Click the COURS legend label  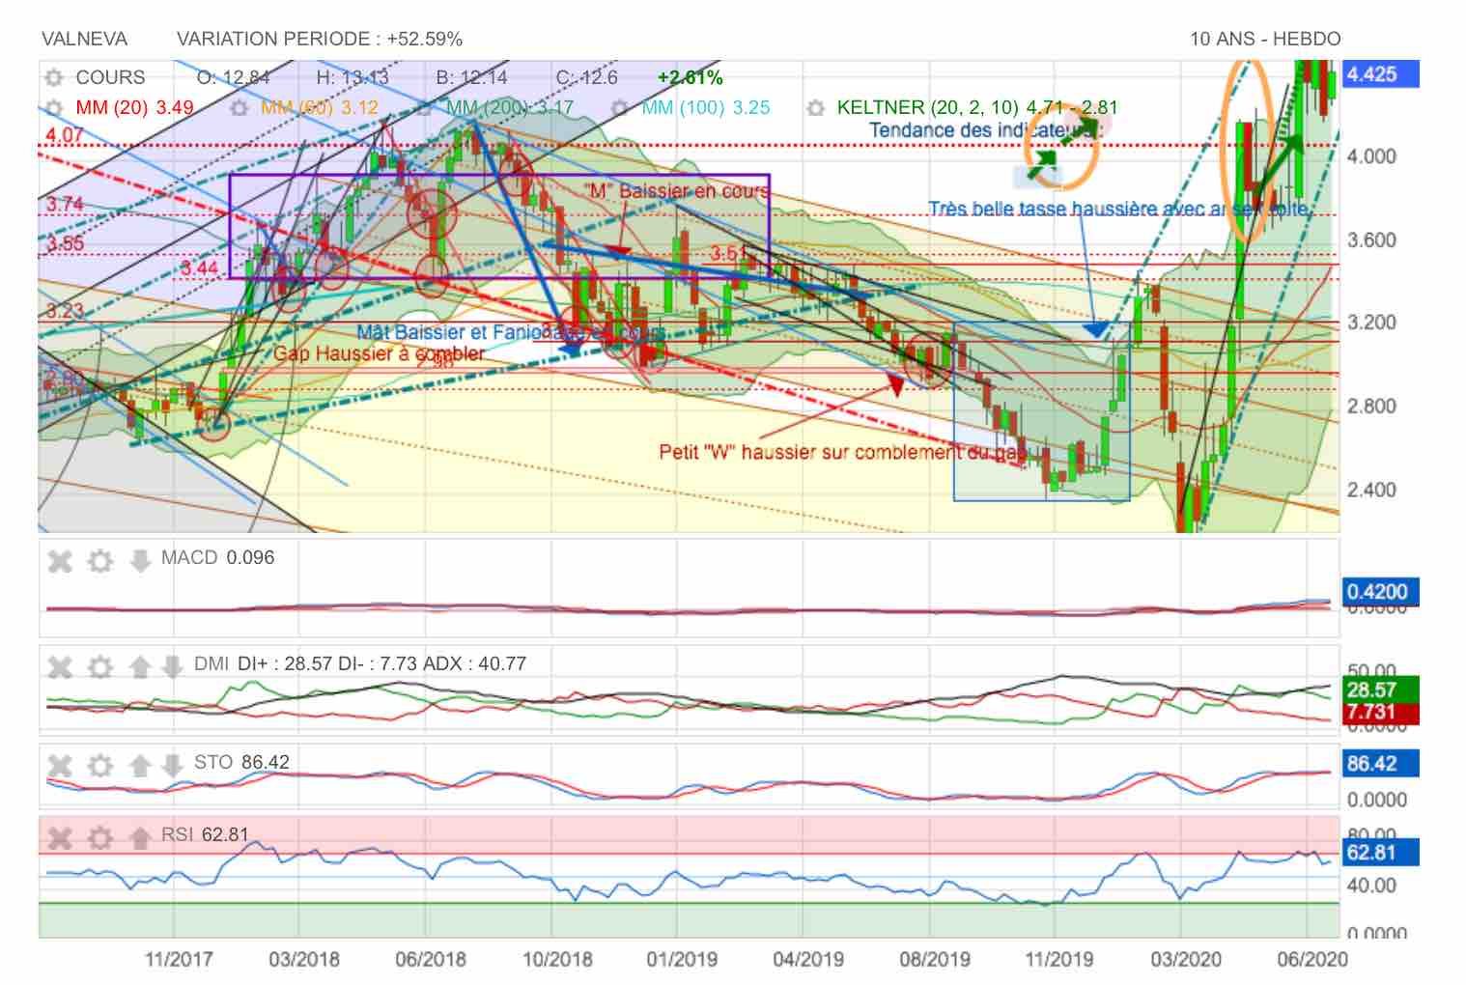110,77
